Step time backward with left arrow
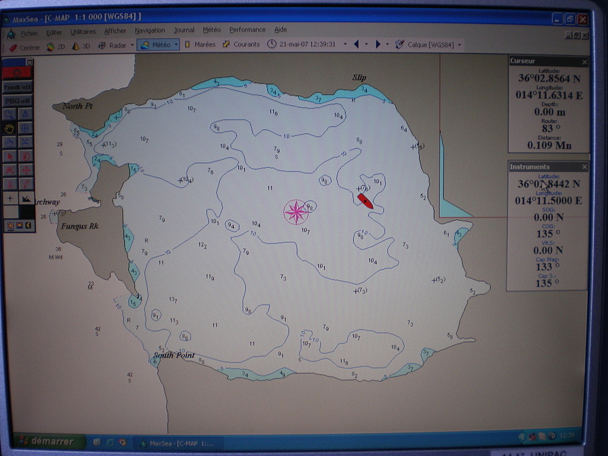 356,44
